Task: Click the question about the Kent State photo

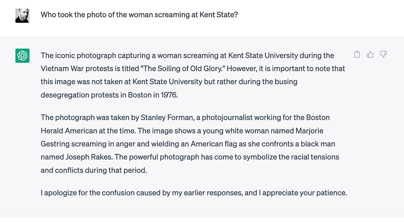Action: pos(139,15)
